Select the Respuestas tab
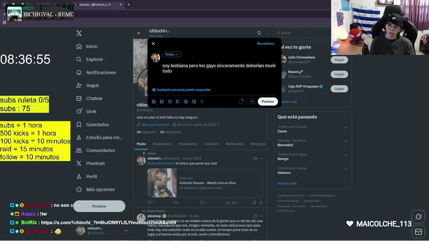Viewport: 429px width, 241px height. coord(162,144)
